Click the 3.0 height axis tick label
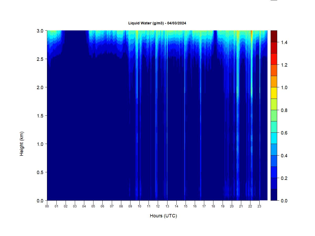 pyautogui.click(x=40, y=31)
